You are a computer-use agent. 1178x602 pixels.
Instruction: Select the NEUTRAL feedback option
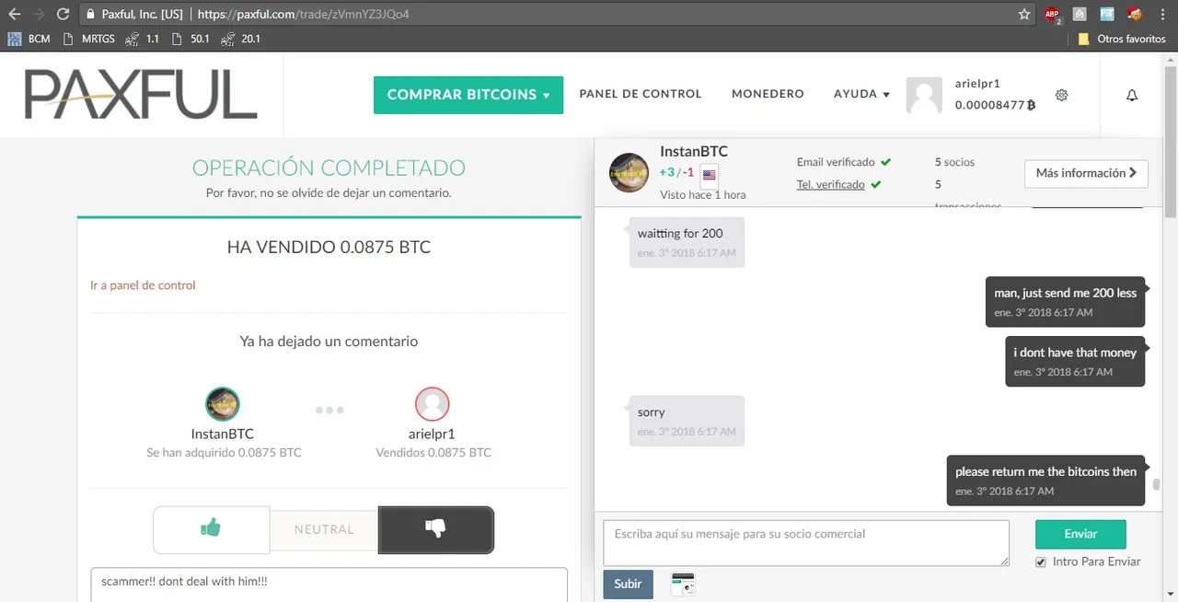click(x=324, y=529)
